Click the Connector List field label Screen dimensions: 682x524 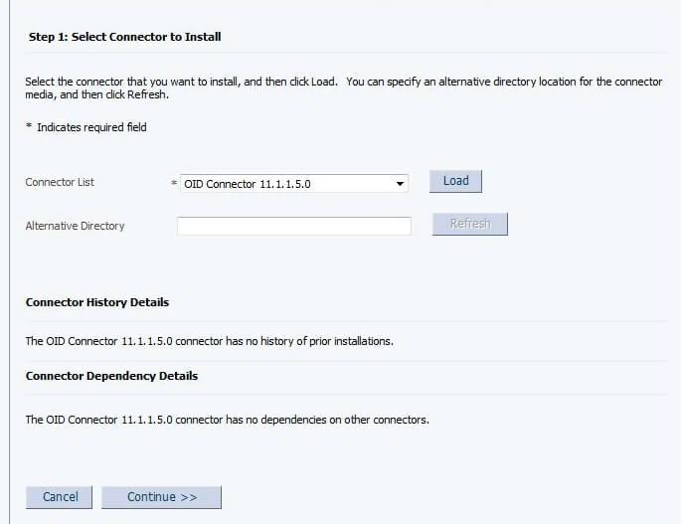click(x=60, y=182)
